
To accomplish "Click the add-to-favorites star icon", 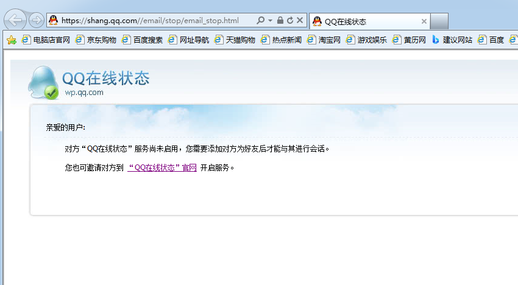I will pyautogui.click(x=12, y=40).
